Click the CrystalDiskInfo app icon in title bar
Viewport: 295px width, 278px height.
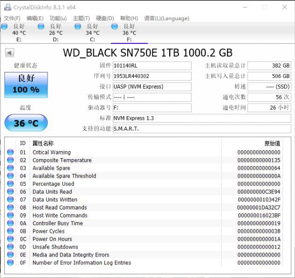8,7
